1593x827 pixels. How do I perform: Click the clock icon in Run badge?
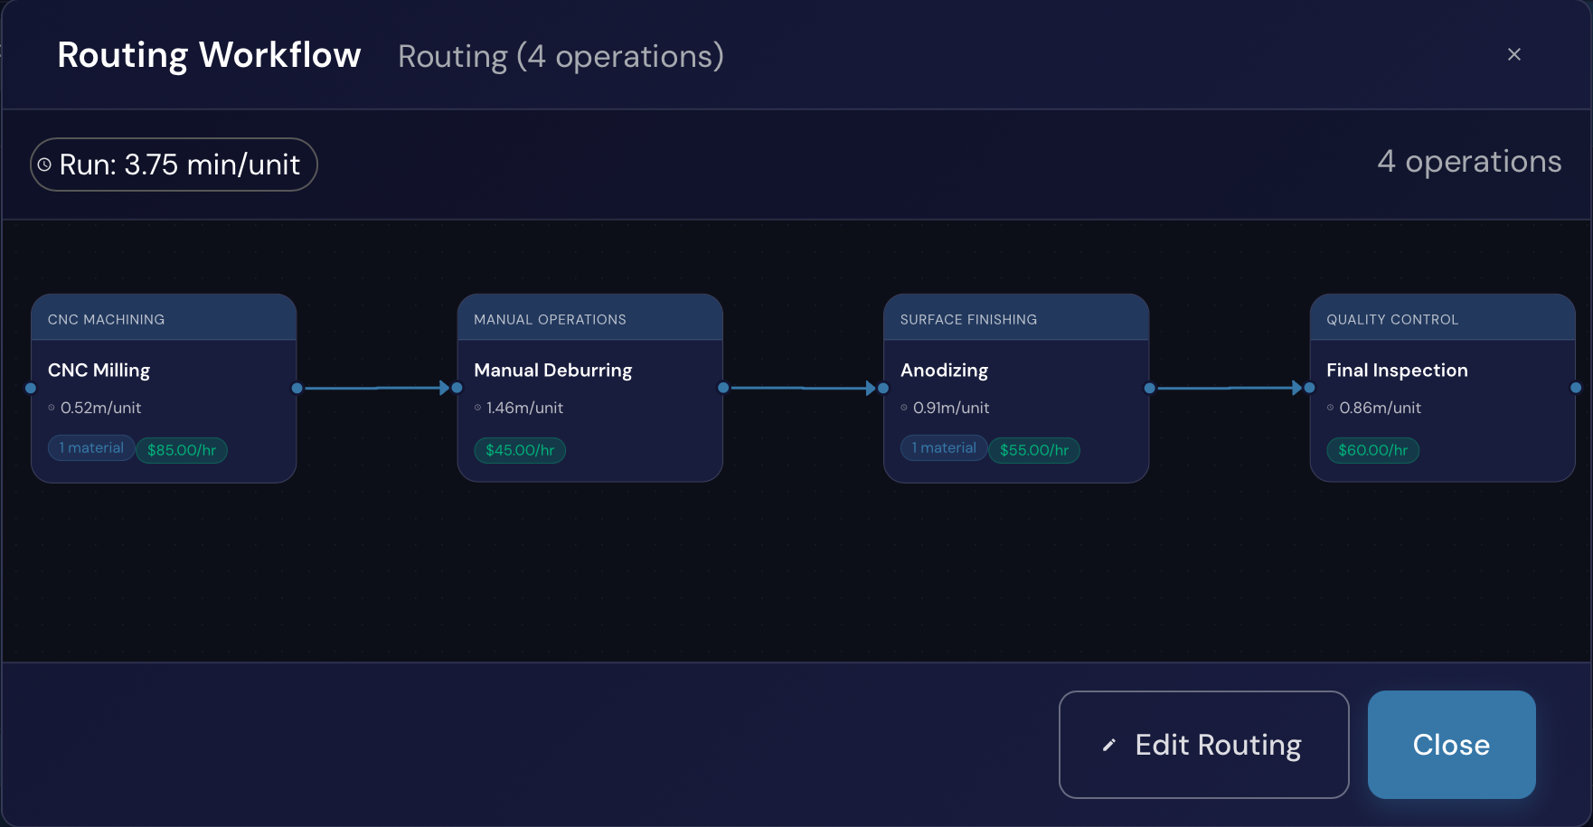(x=44, y=164)
